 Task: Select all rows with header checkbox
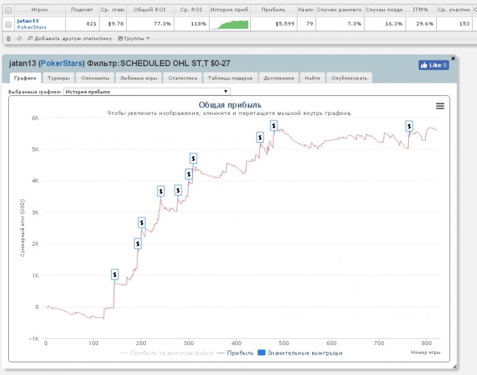click(x=8, y=10)
